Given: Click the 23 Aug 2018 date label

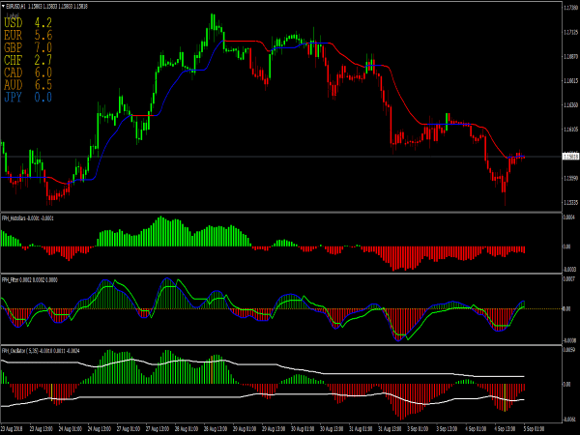Looking at the screenshot, I should click(12, 429).
